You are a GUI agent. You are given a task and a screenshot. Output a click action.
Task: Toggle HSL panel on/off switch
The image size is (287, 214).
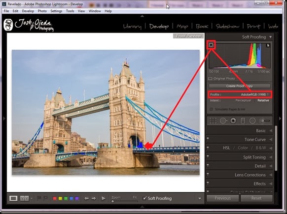tap(208, 148)
